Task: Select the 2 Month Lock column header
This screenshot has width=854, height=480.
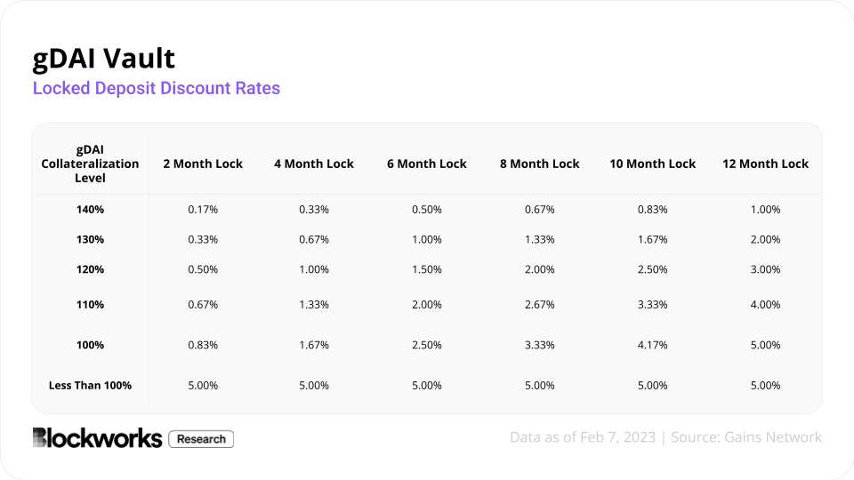Action: pyautogui.click(x=203, y=164)
